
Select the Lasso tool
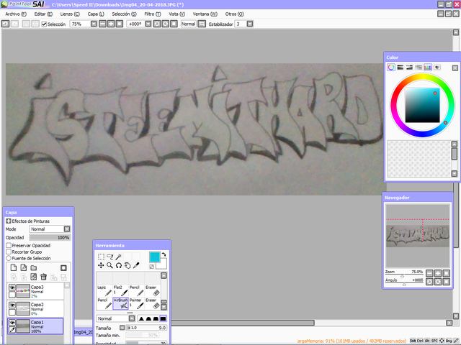coord(109,257)
